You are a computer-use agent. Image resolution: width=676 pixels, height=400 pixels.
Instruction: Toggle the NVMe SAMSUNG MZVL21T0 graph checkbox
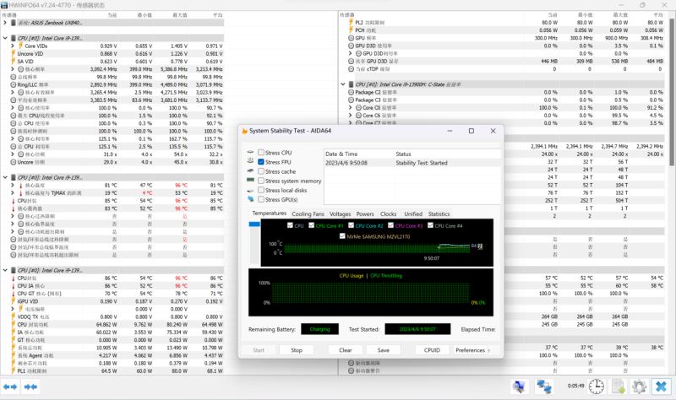[342, 236]
